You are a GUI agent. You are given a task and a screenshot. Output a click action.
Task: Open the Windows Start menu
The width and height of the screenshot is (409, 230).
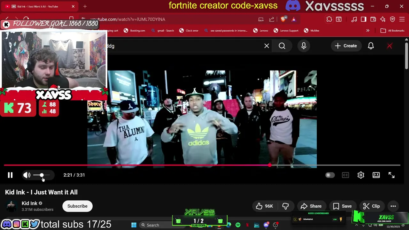pos(134,225)
